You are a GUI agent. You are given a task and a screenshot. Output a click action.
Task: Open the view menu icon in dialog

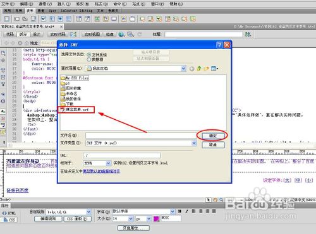[214, 69]
